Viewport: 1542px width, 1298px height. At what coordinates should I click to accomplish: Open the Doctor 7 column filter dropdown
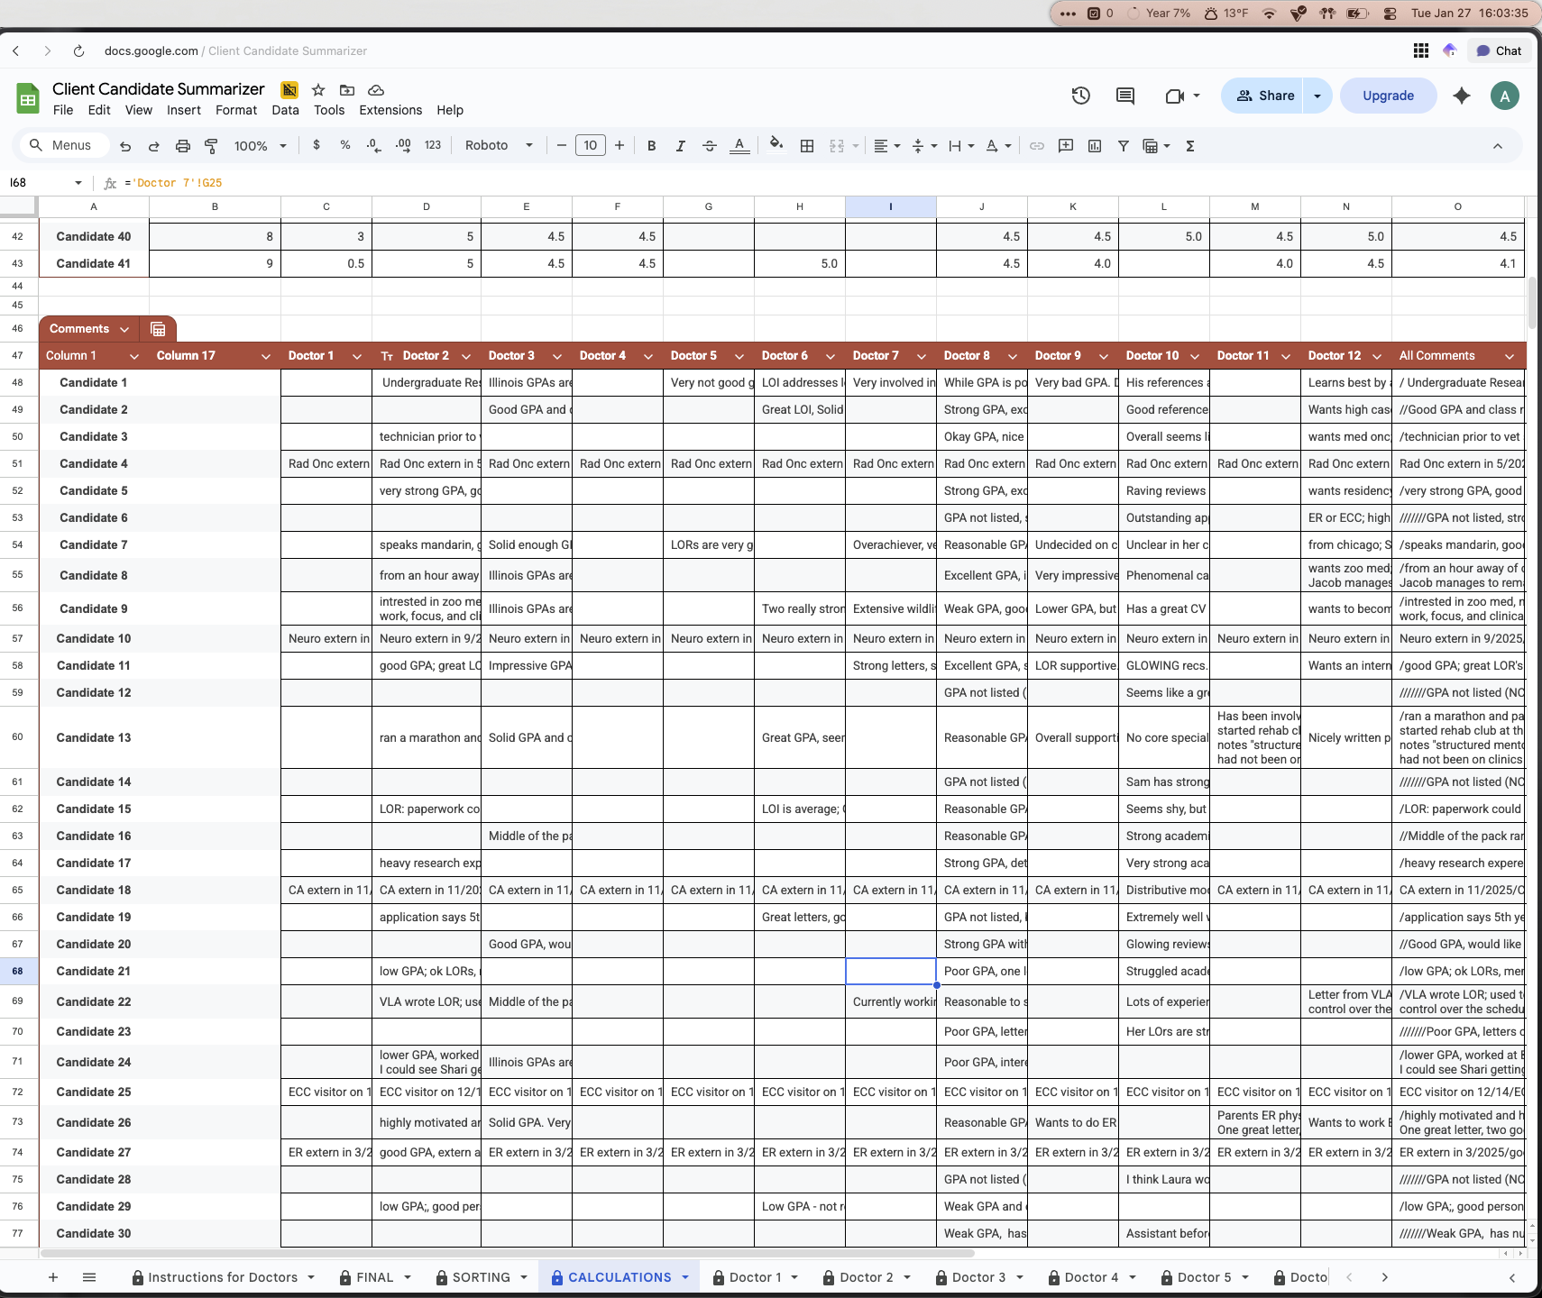(922, 355)
